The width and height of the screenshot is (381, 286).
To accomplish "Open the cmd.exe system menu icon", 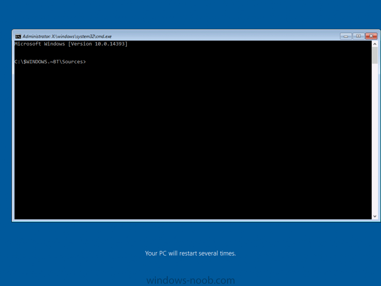I will (18, 37).
